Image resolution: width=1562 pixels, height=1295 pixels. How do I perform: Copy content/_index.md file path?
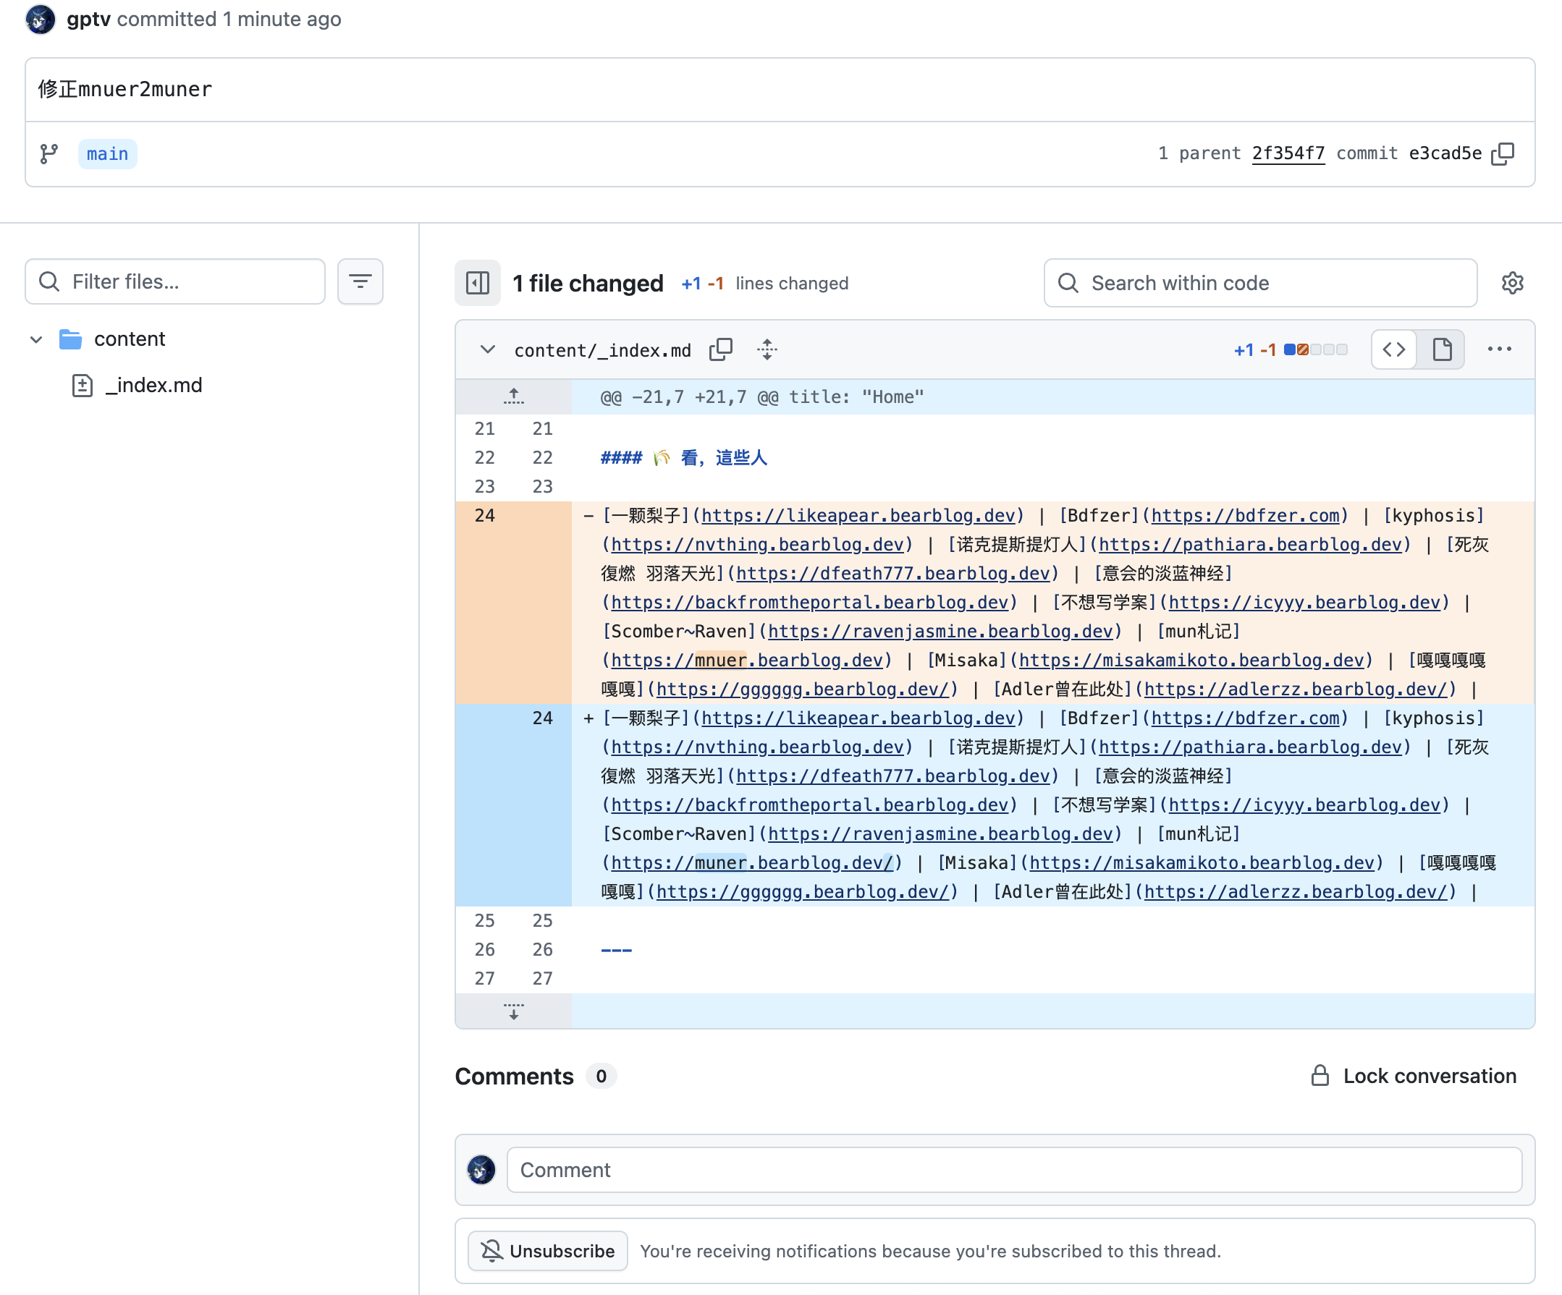click(x=720, y=349)
